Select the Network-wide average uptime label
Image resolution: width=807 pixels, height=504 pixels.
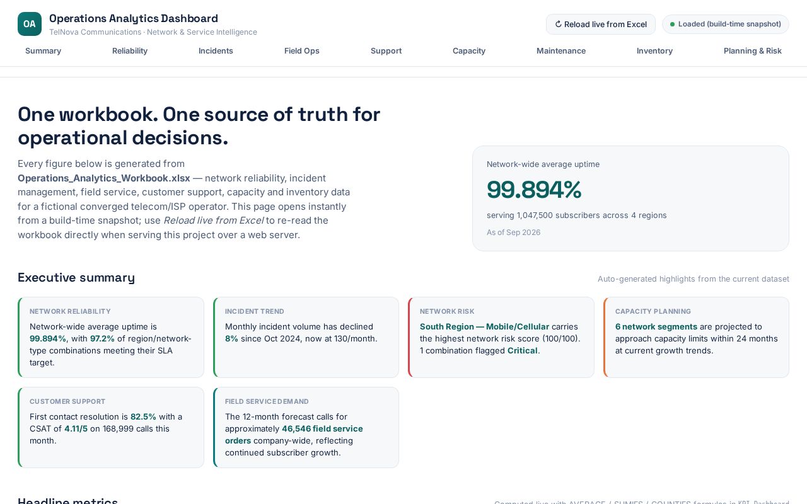[543, 164]
